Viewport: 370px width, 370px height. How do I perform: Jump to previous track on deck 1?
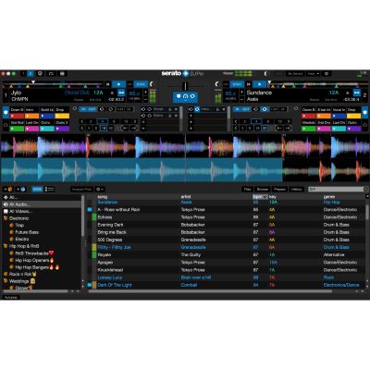tap(107, 84)
